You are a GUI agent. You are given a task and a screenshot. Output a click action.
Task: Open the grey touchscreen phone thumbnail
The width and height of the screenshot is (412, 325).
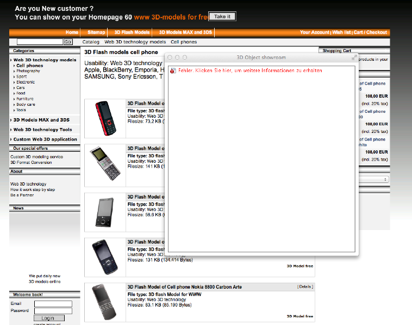(x=104, y=212)
